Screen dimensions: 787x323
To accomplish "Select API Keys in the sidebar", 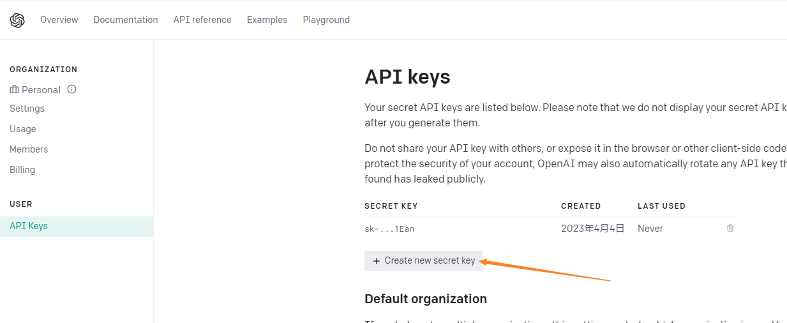I will click(29, 226).
